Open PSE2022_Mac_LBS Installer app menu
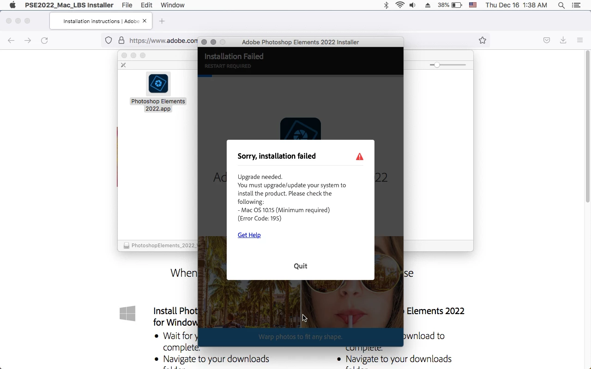 point(69,5)
